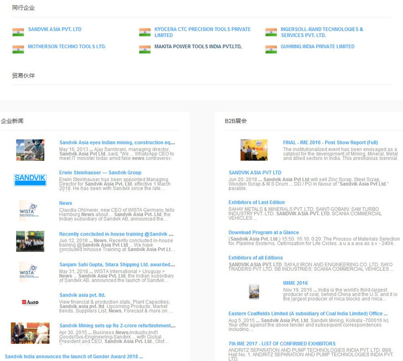The height and width of the screenshot is (361, 403).
Task: Open Exhibitors of Last Edition link
Action: pyautogui.click(x=256, y=202)
